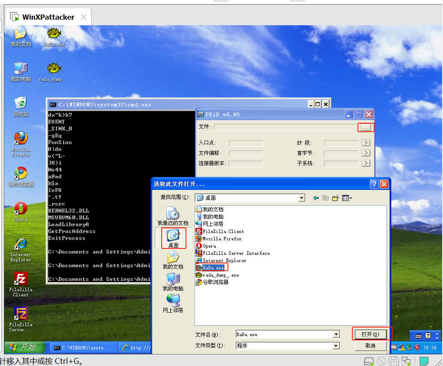Open My Documents desktop icon
The width and height of the screenshot is (443, 366).
click(21, 37)
